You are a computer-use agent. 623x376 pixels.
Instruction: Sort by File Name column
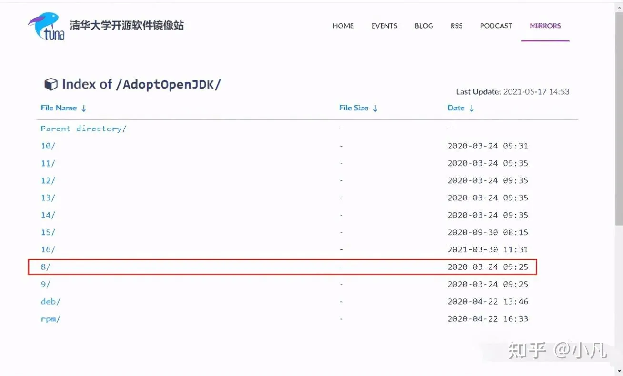click(x=63, y=108)
